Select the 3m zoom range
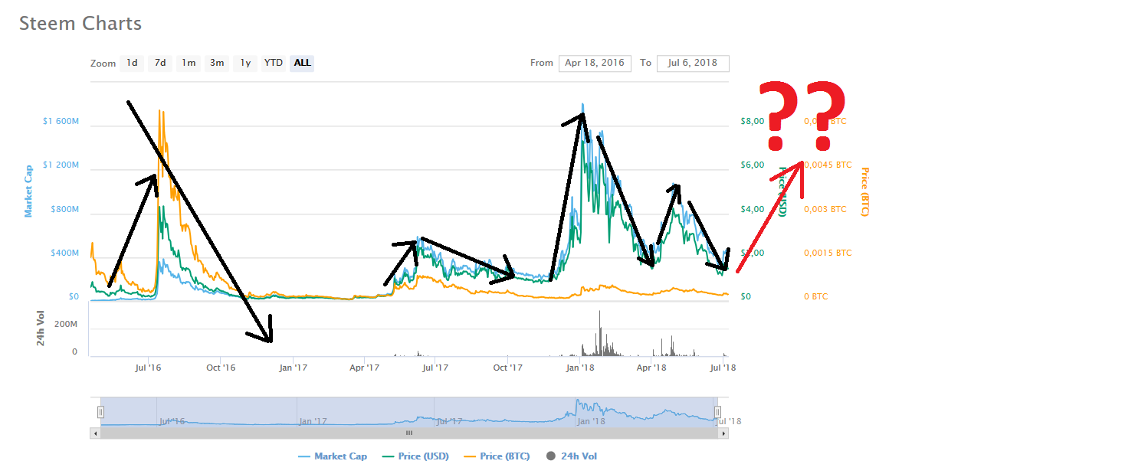 217,63
